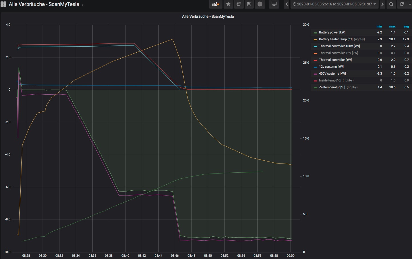This screenshot has height=259, width=412.
Task: Open the Share dashboard icon
Action: tap(239, 4)
